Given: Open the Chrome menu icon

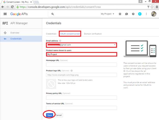Looking at the screenshot, I should (x=157, y=7).
